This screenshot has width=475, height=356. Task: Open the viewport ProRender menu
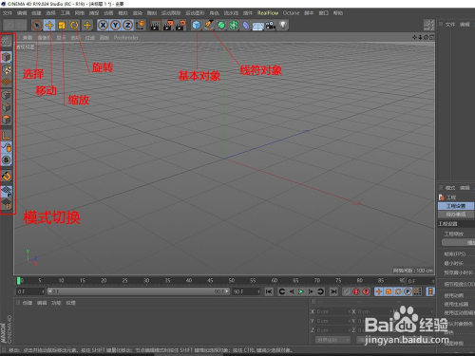126,38
